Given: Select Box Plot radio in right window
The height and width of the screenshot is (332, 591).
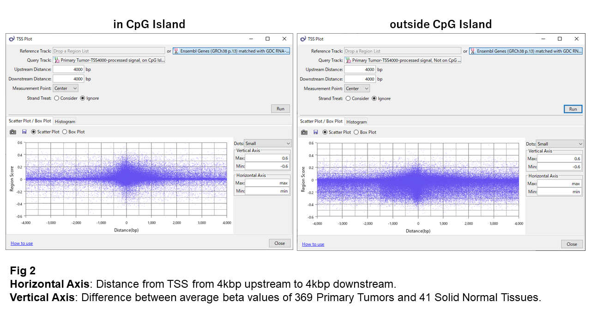Looking at the screenshot, I should coord(356,132).
